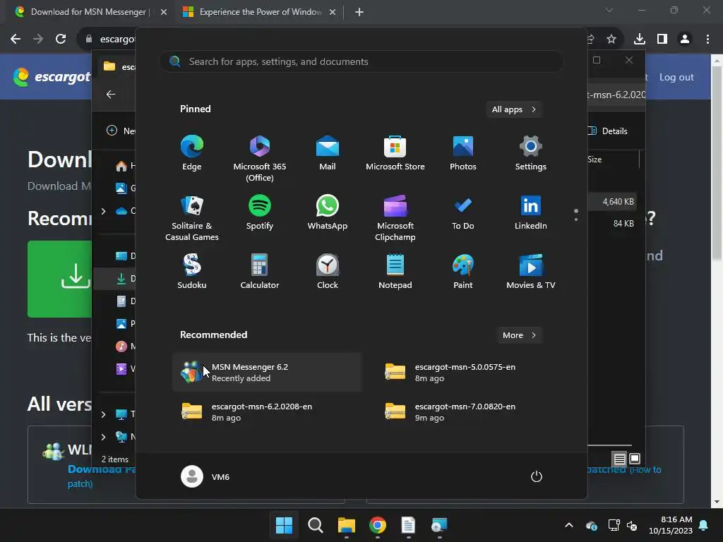Launch Microsoft 365 (Office) pinned app
723x542 pixels.
click(260, 159)
